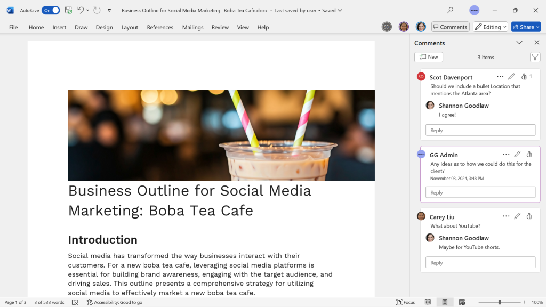Filter comments using the funnel icon
This screenshot has height=307, width=546.
pos(535,57)
